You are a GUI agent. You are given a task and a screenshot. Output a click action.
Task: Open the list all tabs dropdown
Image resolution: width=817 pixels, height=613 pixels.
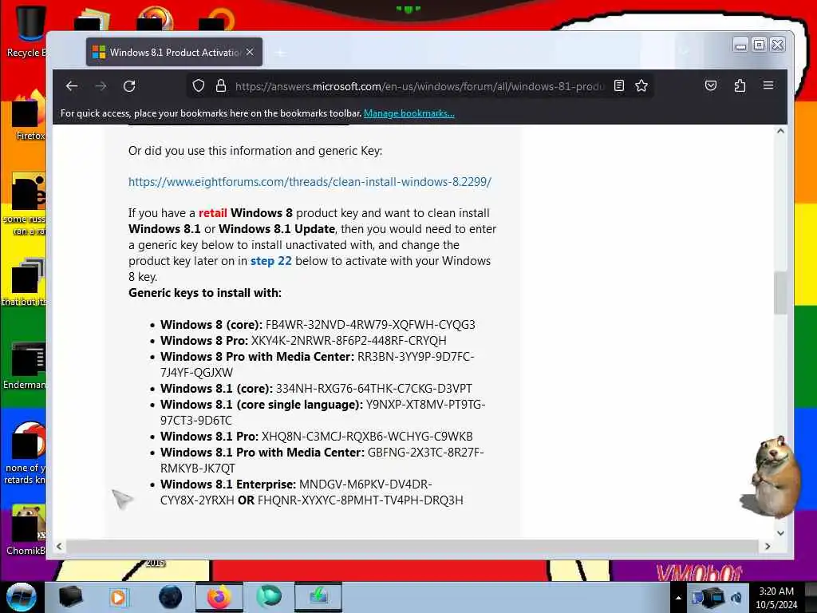685,52
